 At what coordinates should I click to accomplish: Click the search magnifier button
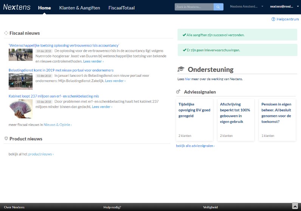(218, 7)
